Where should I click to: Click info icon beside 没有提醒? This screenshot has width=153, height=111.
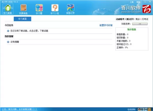[8, 42]
